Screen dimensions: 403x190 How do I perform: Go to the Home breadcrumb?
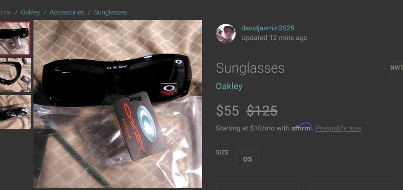pyautogui.click(x=5, y=12)
